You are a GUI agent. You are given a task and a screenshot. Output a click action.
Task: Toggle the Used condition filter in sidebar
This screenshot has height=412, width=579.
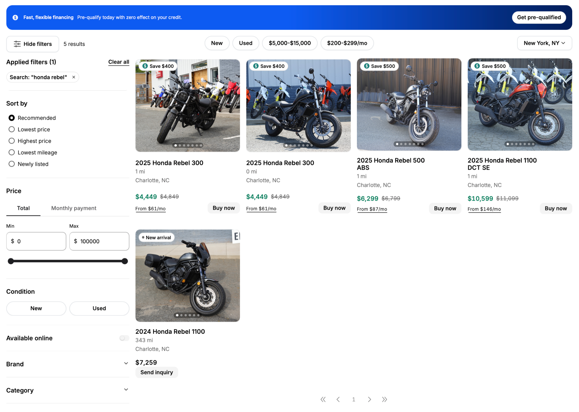[99, 309]
